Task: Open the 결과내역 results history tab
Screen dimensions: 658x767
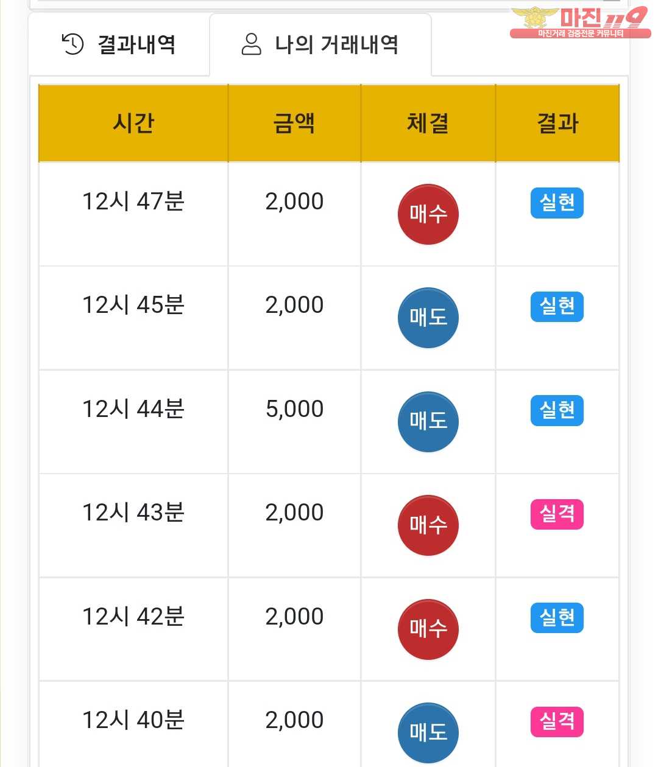Action: pyautogui.click(x=119, y=44)
